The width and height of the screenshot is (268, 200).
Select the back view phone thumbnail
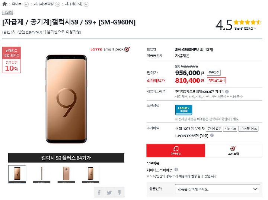(66, 174)
